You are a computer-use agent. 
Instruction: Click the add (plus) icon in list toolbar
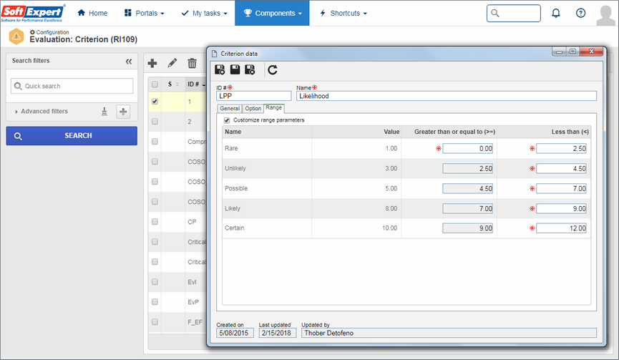point(152,63)
